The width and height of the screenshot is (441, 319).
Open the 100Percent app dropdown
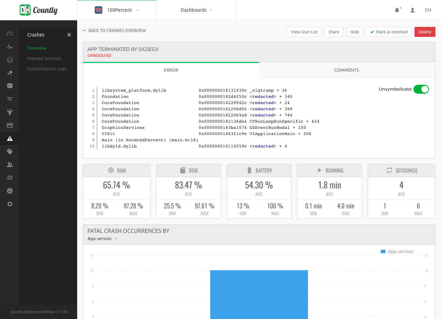pyautogui.click(x=117, y=10)
